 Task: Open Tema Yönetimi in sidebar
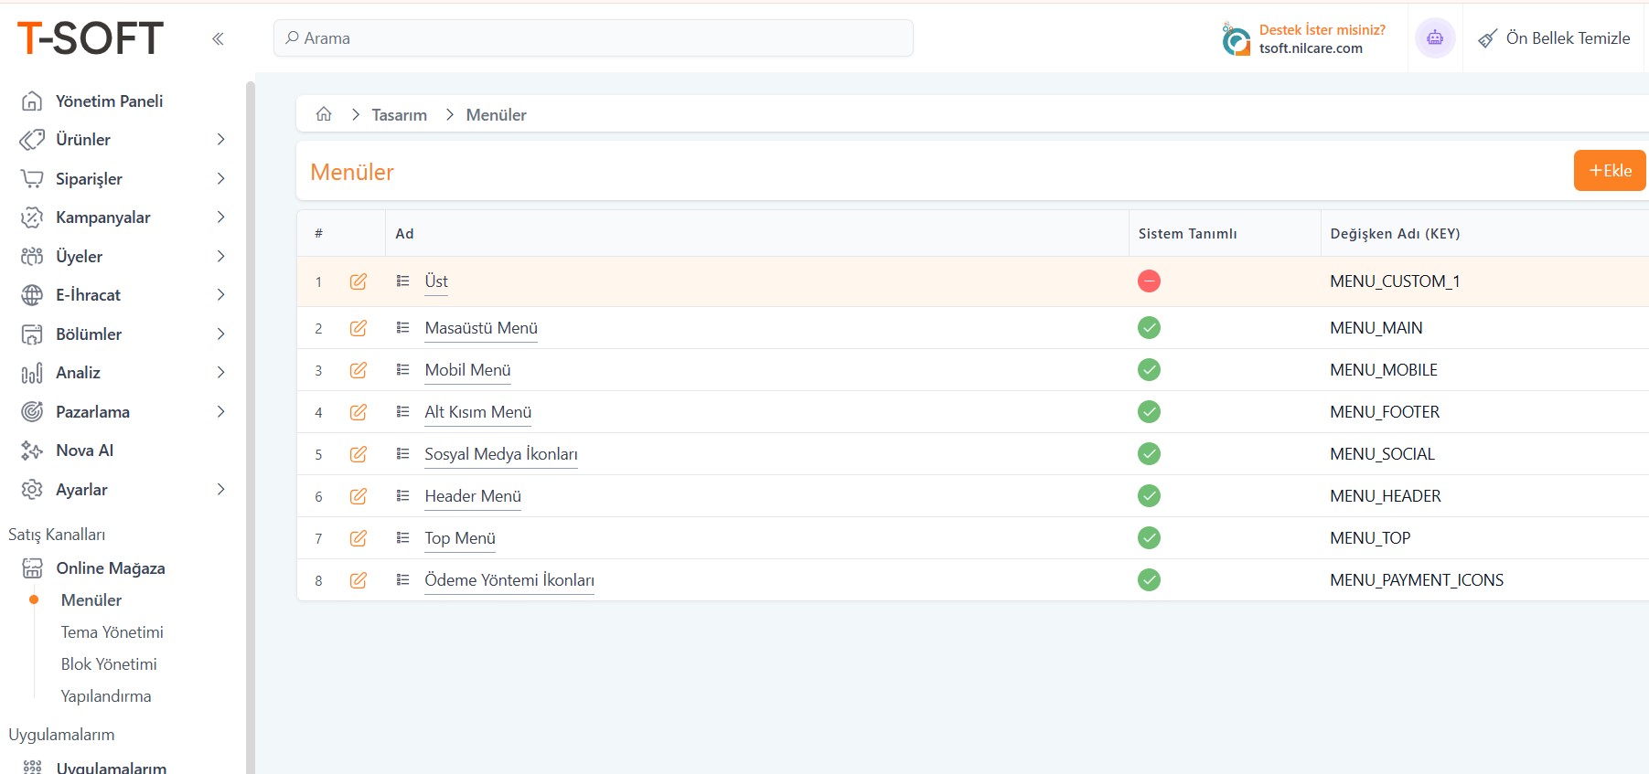[x=112, y=632]
